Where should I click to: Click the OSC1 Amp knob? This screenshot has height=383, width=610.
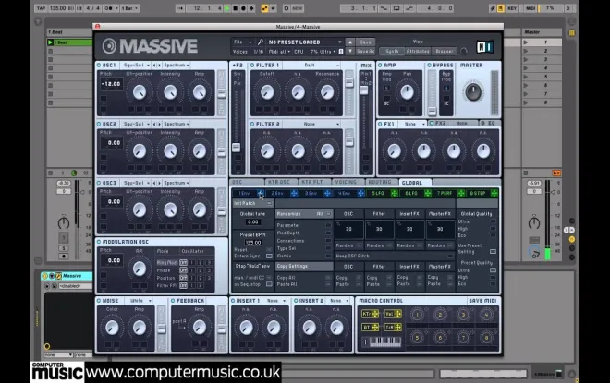(x=200, y=92)
